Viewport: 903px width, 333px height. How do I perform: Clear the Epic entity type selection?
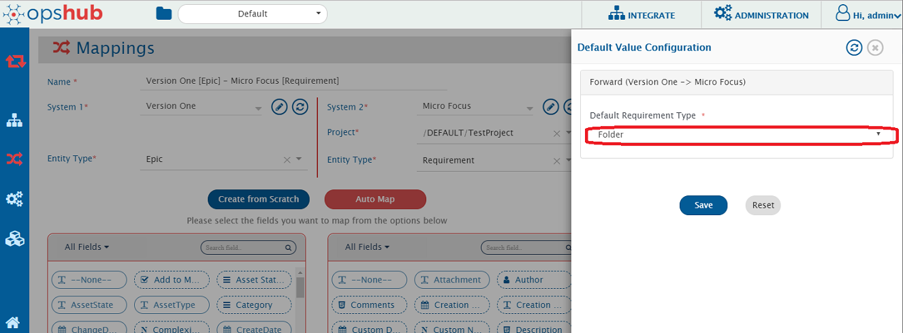pos(287,159)
